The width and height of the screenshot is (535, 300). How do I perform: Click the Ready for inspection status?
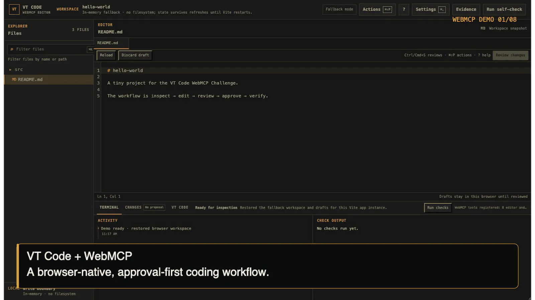(216, 208)
